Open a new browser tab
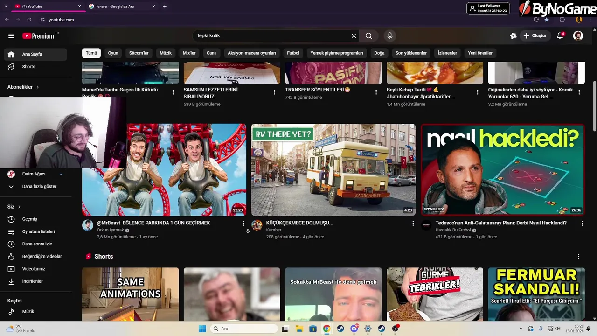Image resolution: width=597 pixels, height=336 pixels. [x=165, y=7]
